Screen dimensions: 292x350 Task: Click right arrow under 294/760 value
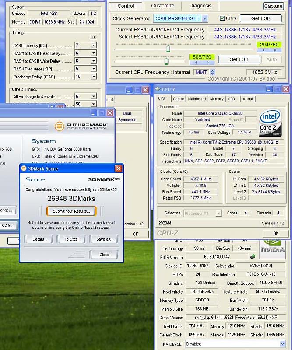(275, 50)
